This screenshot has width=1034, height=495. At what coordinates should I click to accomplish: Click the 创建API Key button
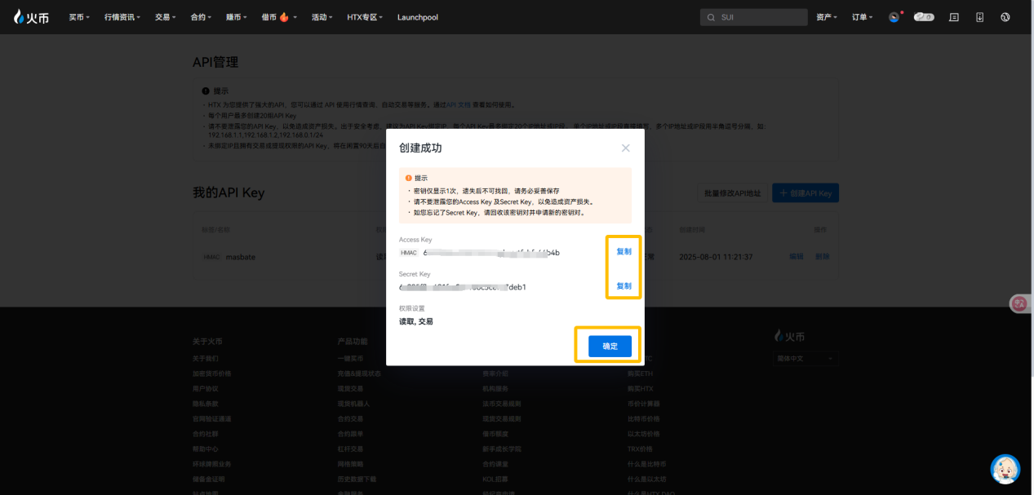click(x=805, y=193)
